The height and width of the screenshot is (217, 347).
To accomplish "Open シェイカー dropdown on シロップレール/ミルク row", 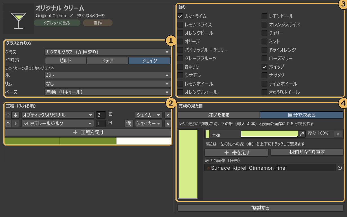I will tap(149, 124).
